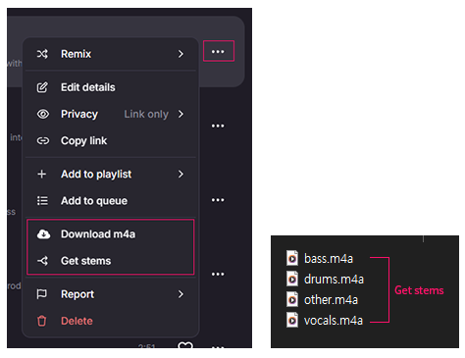The image size is (465, 358).
Task: Click the Delete trash icon
Action: click(x=42, y=321)
